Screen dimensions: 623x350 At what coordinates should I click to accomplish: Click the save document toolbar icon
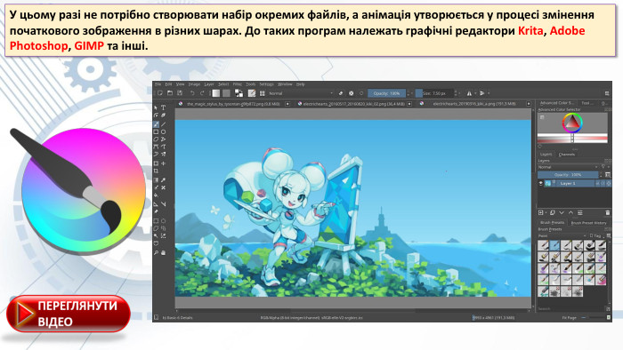coord(180,93)
